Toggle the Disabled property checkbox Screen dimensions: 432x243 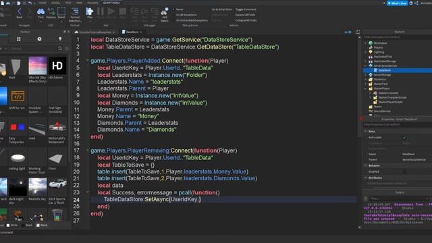click(x=404, y=171)
